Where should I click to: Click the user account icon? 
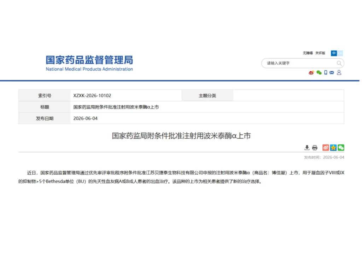click(339, 72)
